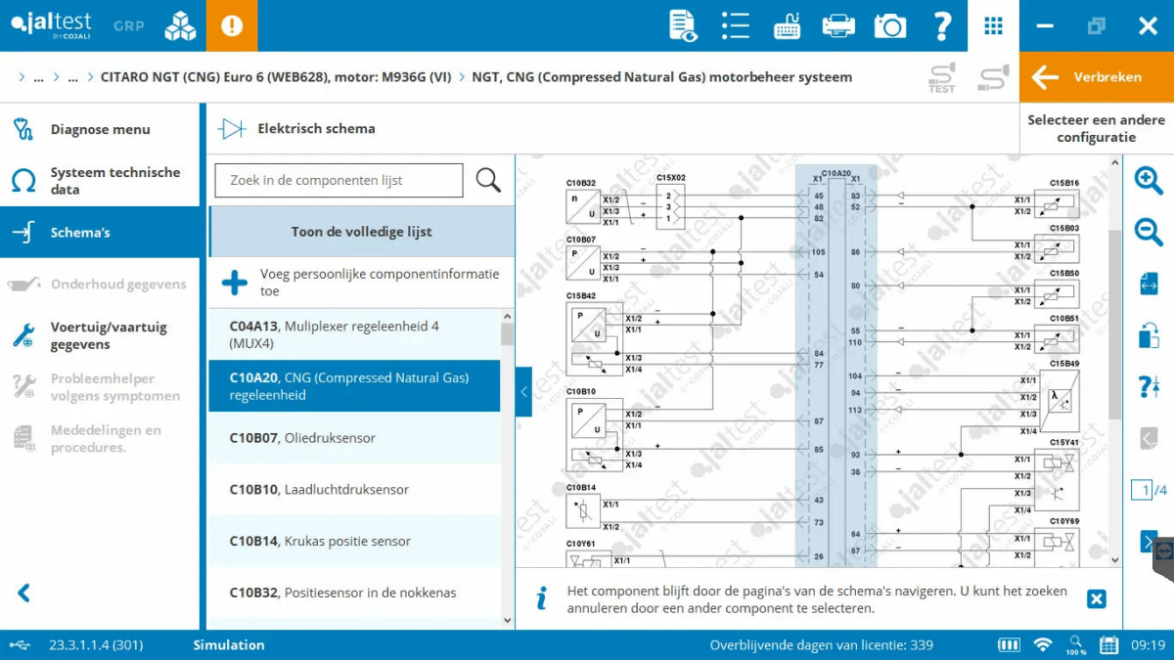Click the NGT, CNG motorbeheer systeem breadcrumb
The width and height of the screenshot is (1174, 660).
[x=661, y=77]
